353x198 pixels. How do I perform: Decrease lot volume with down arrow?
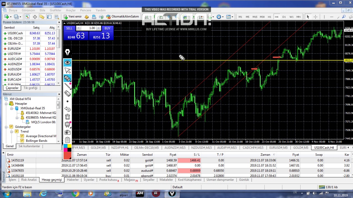click(x=79, y=28)
